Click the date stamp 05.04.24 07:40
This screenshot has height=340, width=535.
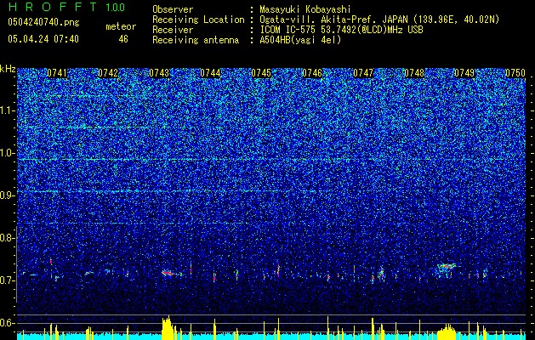point(43,39)
